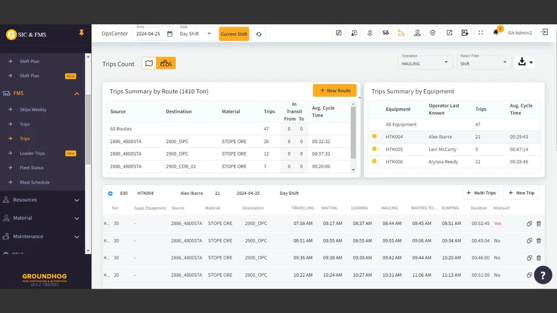
Task: Click the Current Shift button
Action: coord(234,34)
